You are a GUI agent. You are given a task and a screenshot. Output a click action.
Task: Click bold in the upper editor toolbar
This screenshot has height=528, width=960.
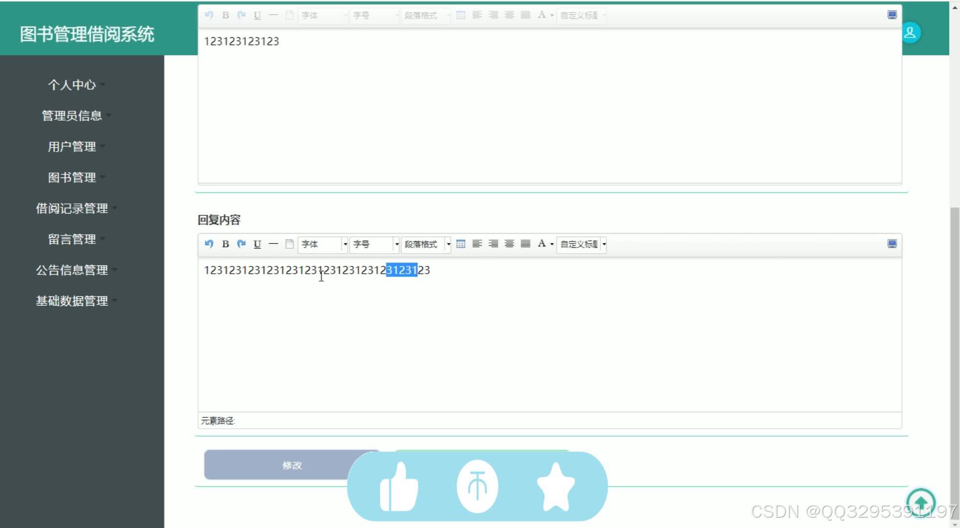tap(225, 15)
